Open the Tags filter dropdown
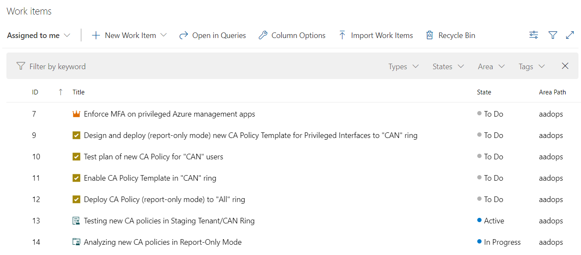 click(x=532, y=67)
